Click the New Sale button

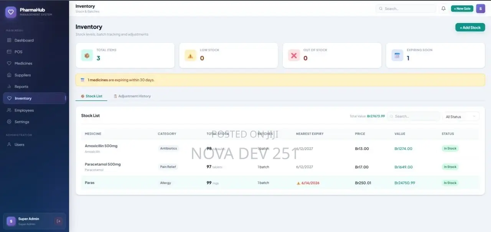[462, 8]
